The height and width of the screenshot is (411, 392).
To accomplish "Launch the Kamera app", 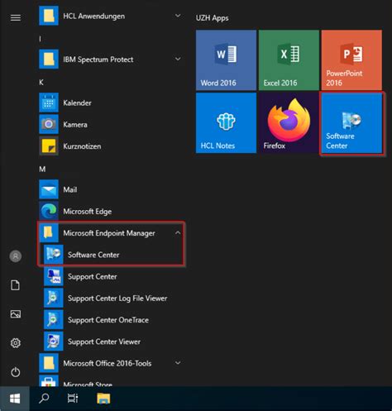I will (110, 125).
